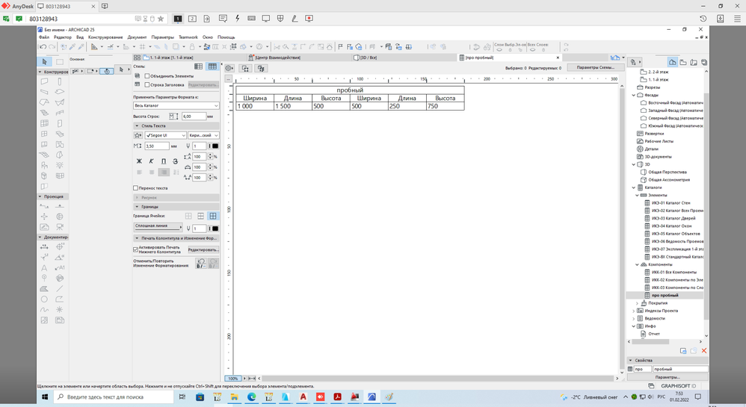Click the undo formatting change icon

[200, 264]
